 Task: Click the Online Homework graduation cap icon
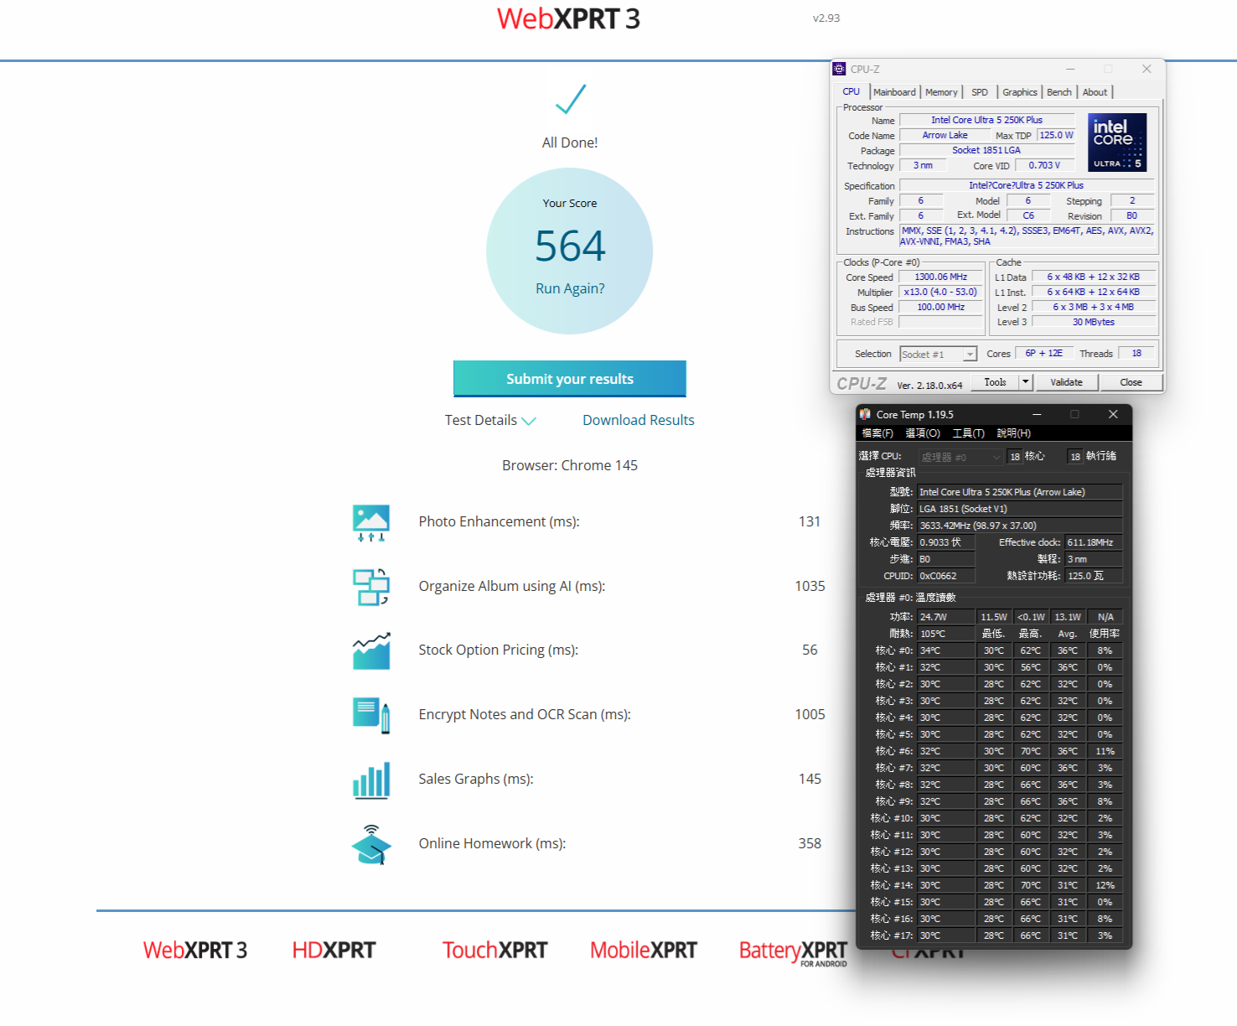370,844
